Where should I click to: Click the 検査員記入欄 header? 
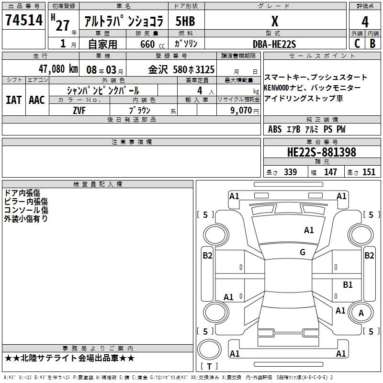(98, 184)
